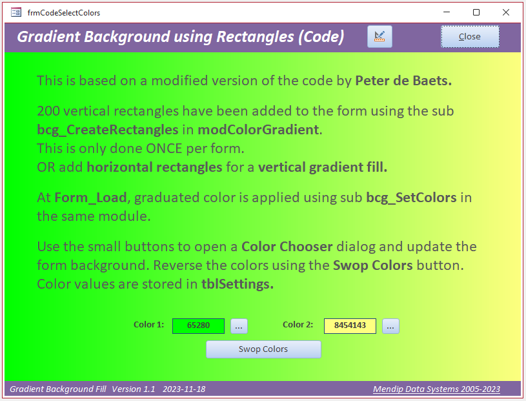Click the Peter de Baets credit text

pos(403,81)
